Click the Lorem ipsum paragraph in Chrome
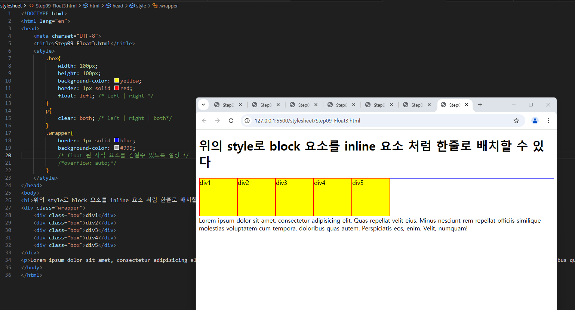 click(x=370, y=224)
